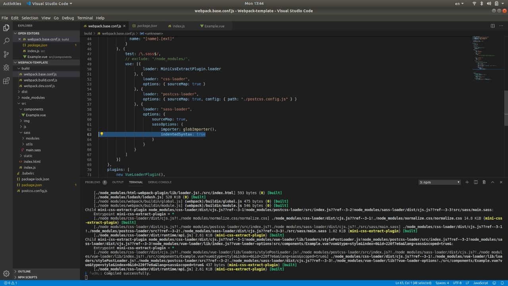Image resolution: width=508 pixels, height=286 pixels.
Task: Open the Problems panel tab
Action: [x=93, y=182]
